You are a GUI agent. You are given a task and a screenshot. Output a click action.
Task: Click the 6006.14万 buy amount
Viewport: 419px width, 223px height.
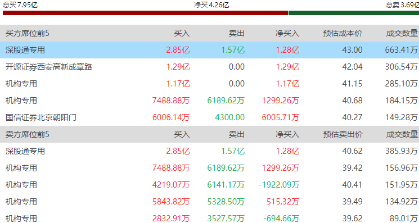point(172,117)
